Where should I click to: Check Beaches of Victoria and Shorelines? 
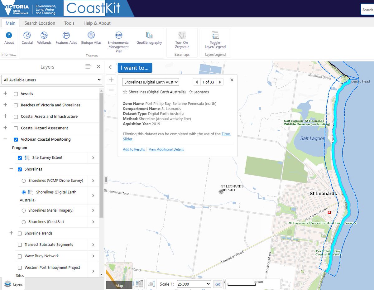(x=16, y=105)
